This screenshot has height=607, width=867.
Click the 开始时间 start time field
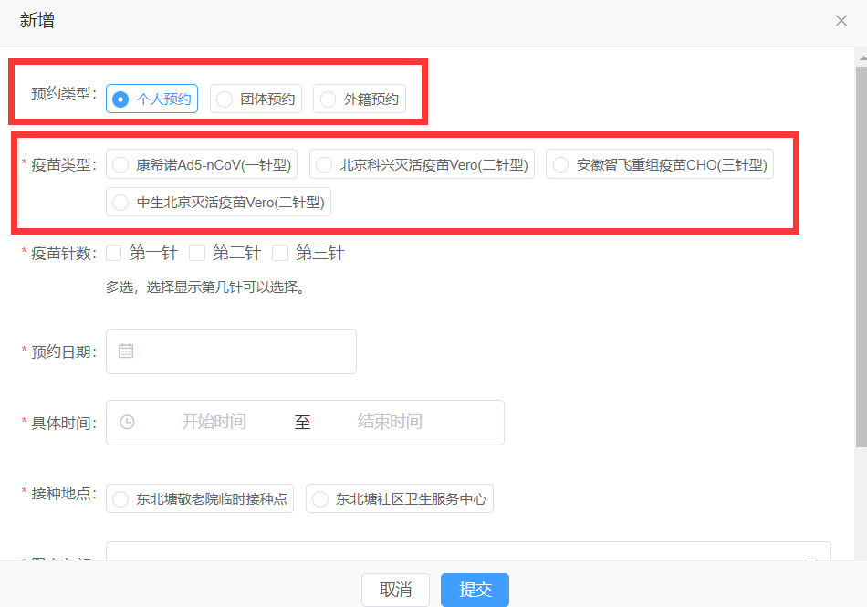(214, 422)
